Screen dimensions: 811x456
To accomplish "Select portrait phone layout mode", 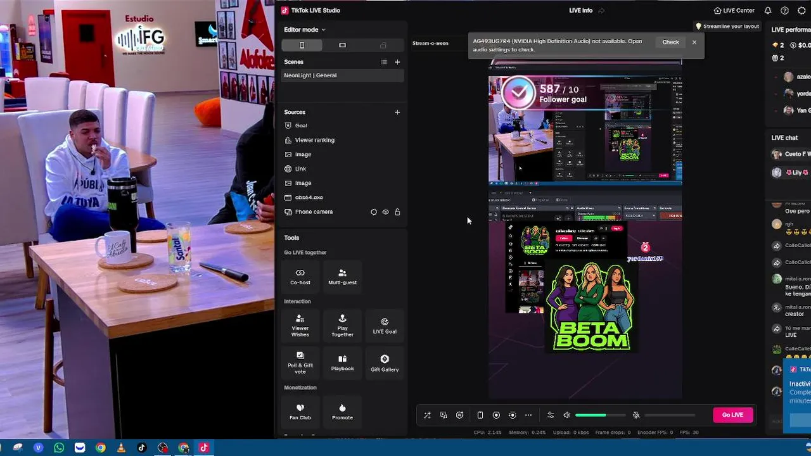I will coord(302,45).
